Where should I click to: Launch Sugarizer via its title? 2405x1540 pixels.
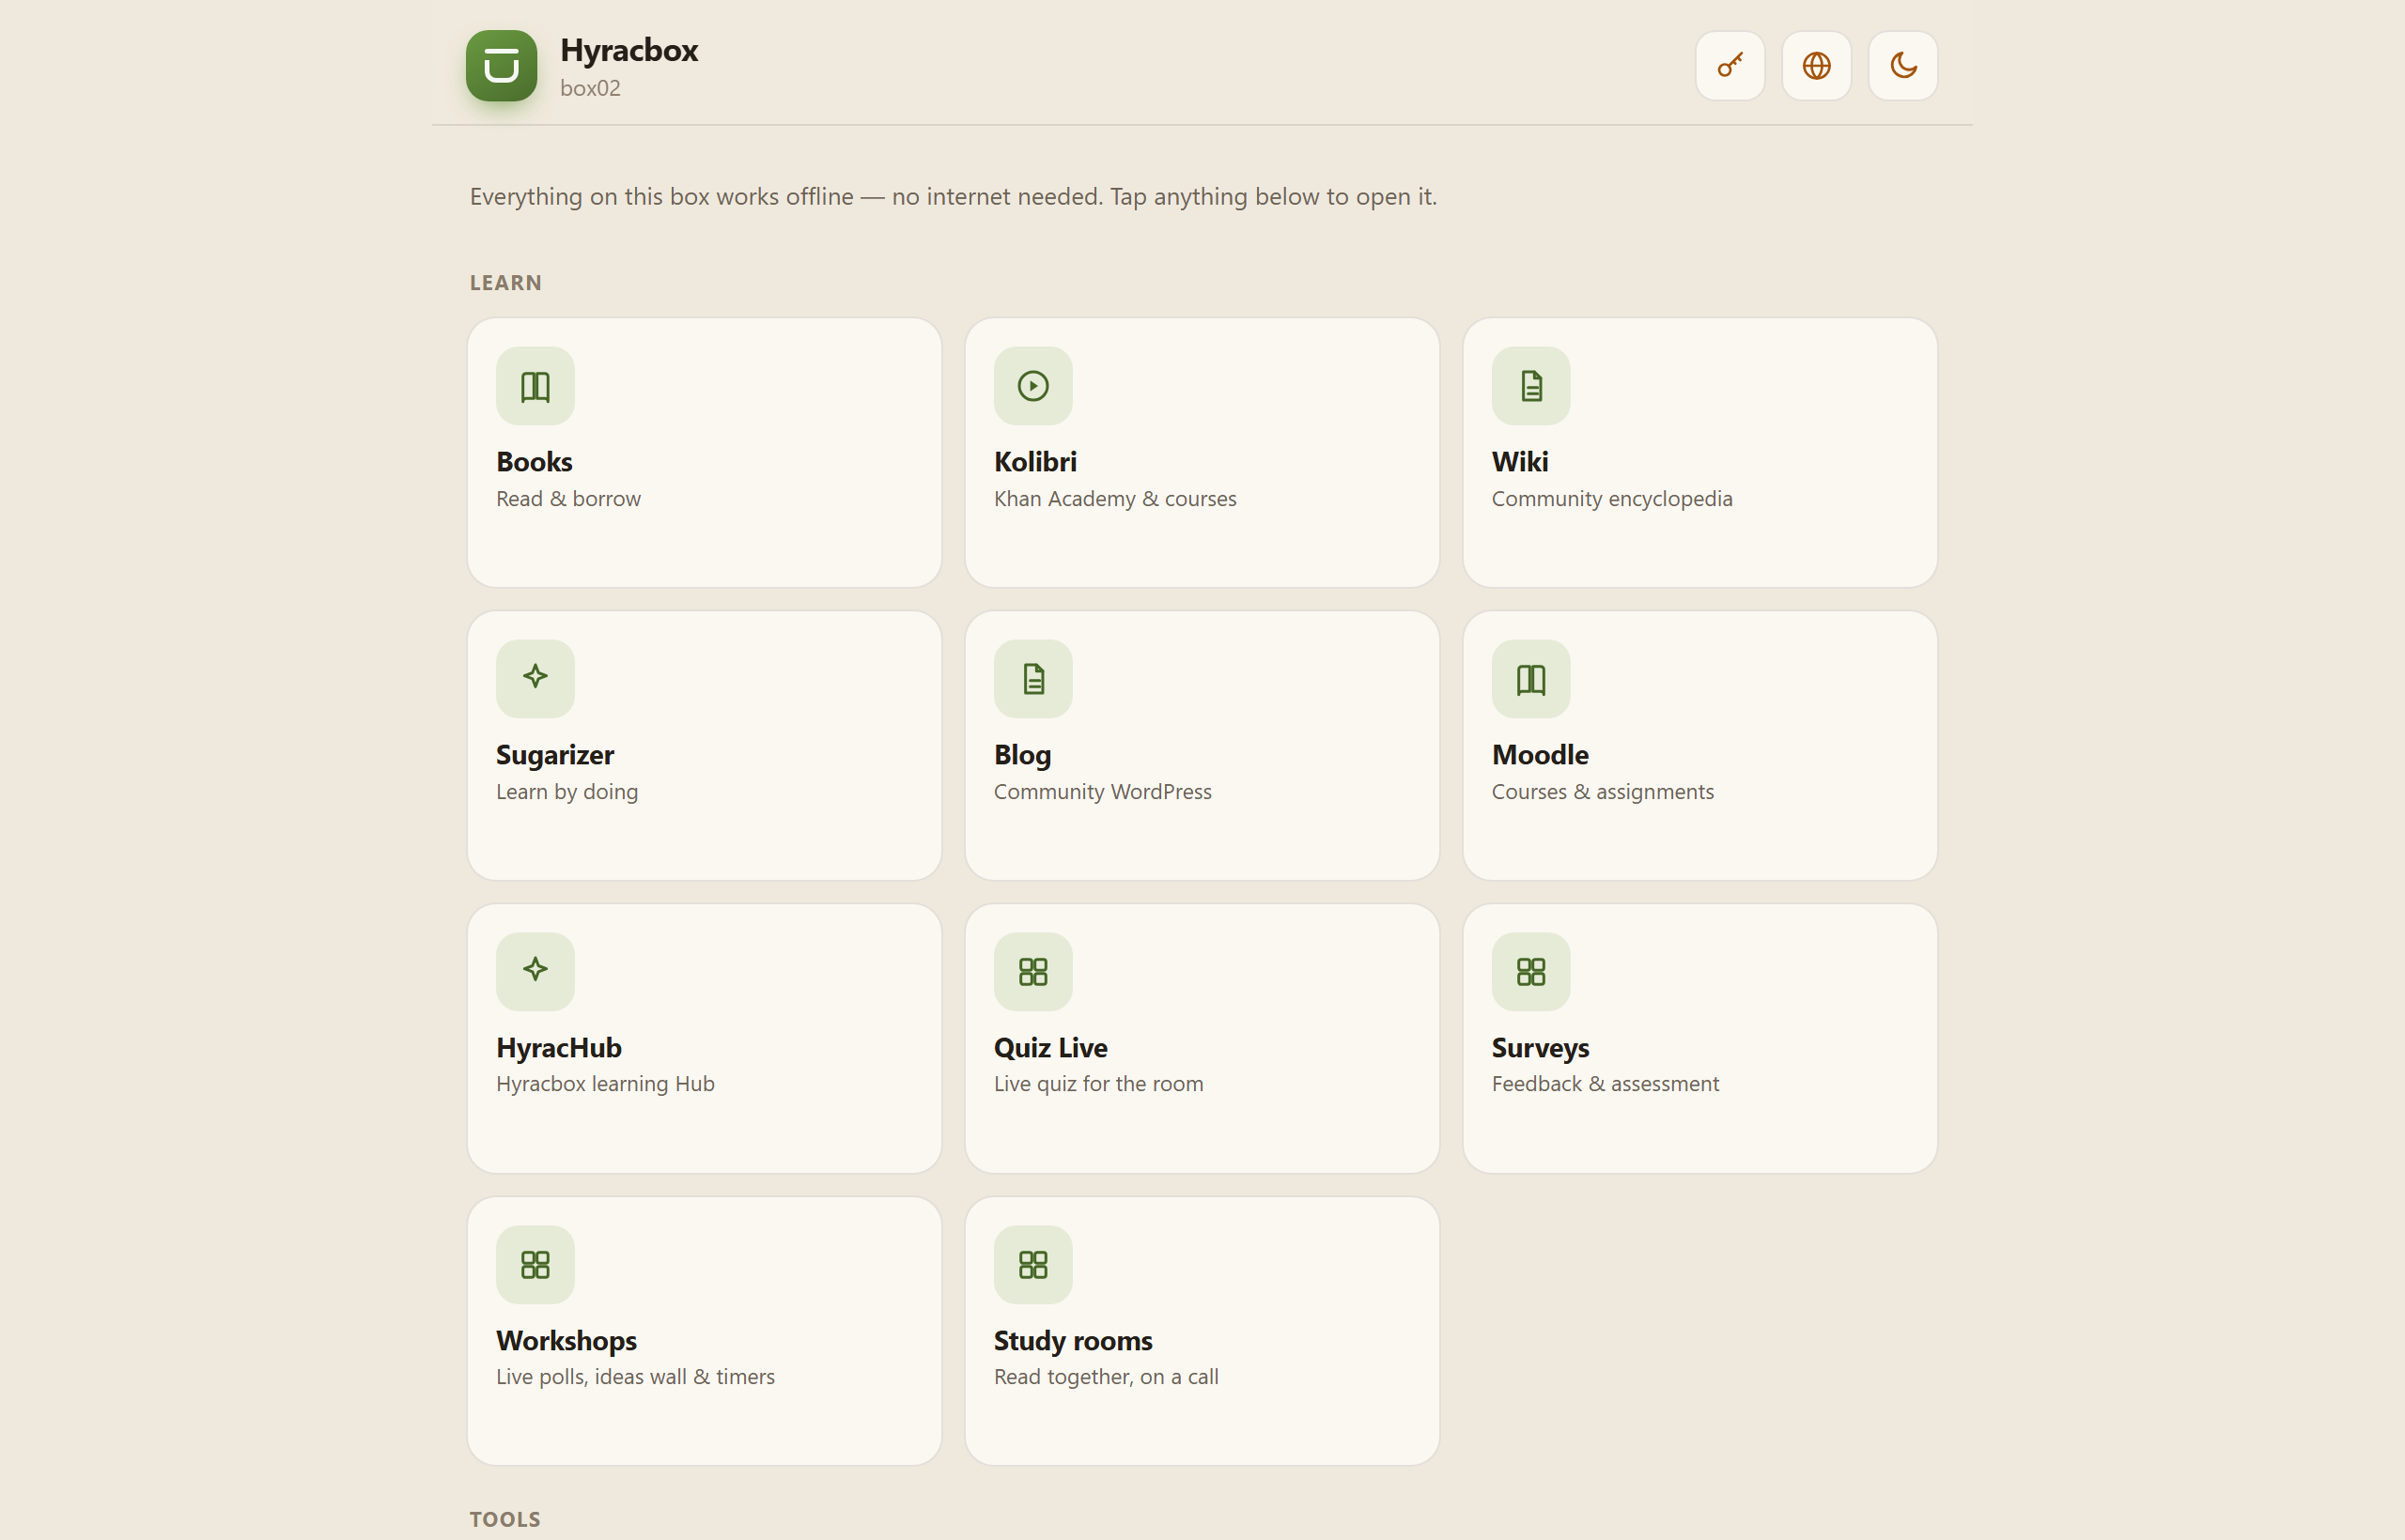tap(555, 754)
